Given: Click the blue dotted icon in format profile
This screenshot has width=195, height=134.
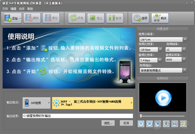Looking at the screenshot, I should pos(56,103).
